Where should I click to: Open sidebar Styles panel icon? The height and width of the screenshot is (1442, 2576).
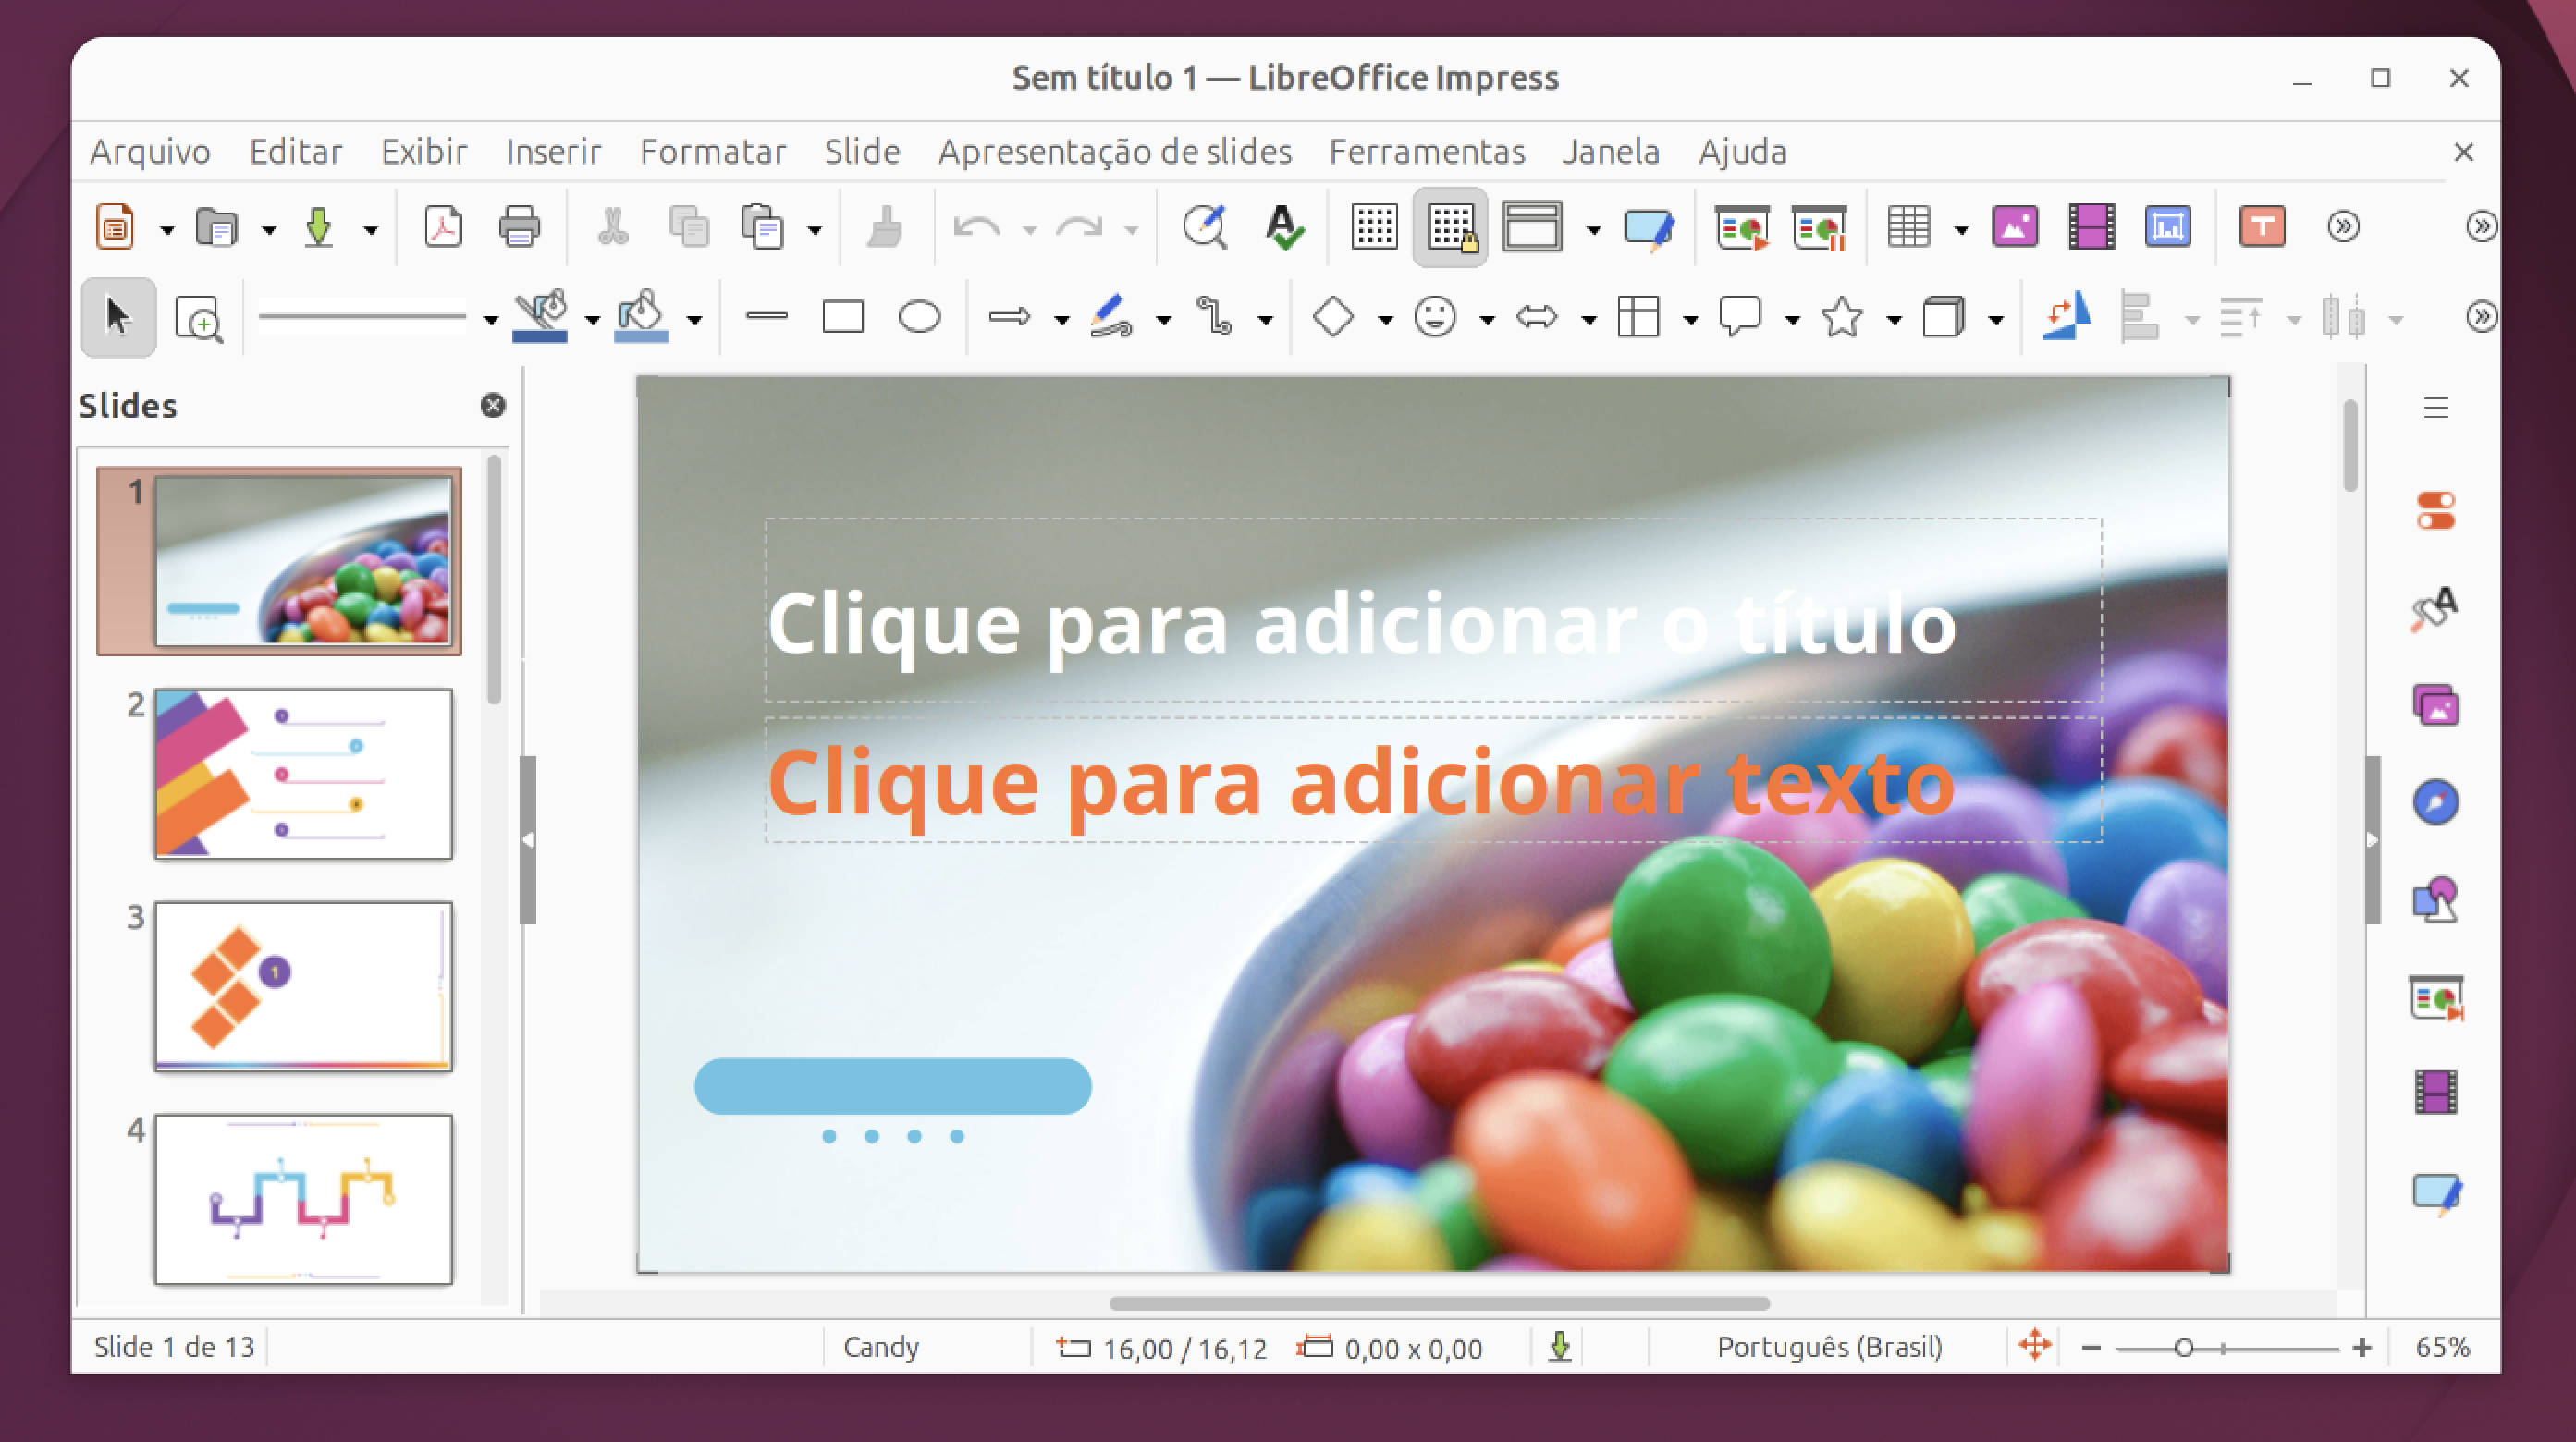click(x=2434, y=608)
